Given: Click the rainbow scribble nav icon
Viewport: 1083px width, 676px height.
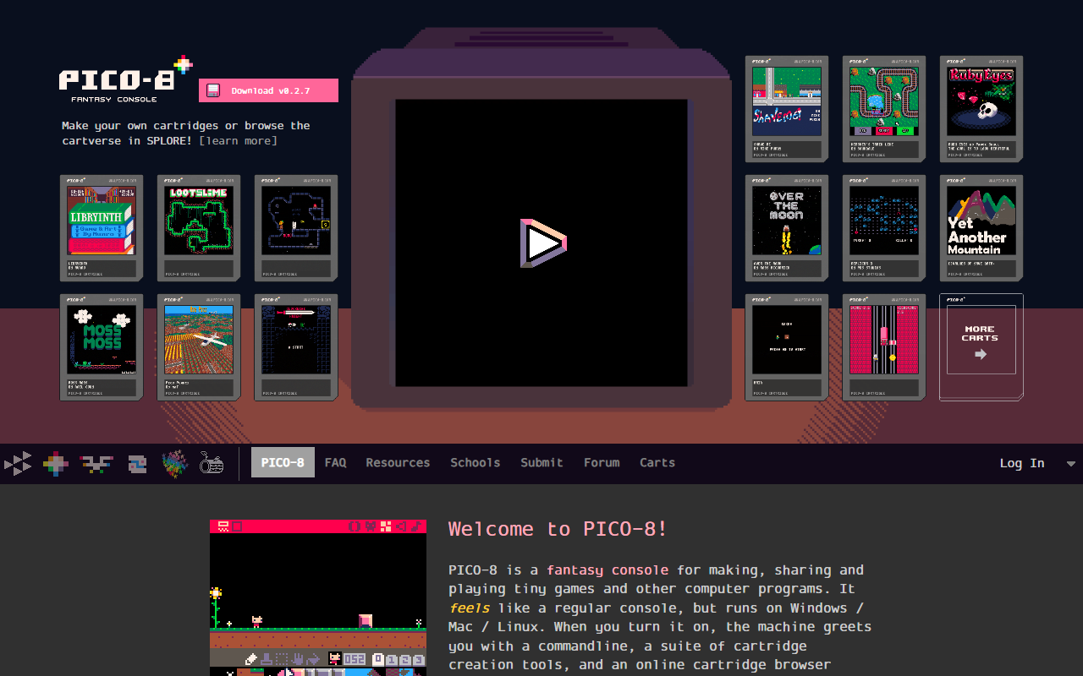Looking at the screenshot, I should (175, 463).
